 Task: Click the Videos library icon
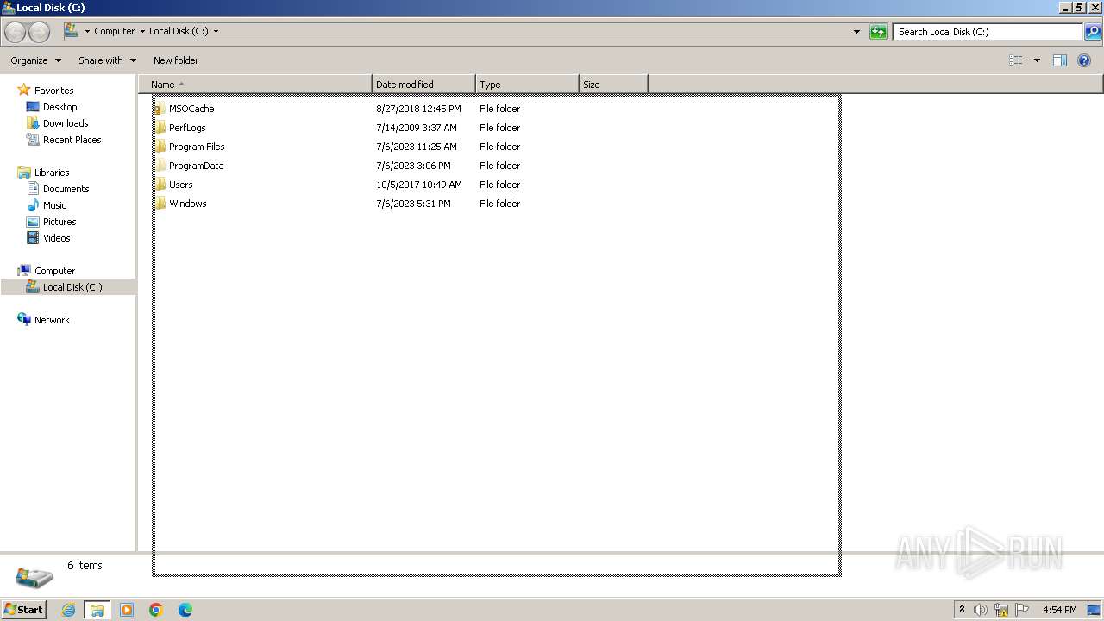33,238
